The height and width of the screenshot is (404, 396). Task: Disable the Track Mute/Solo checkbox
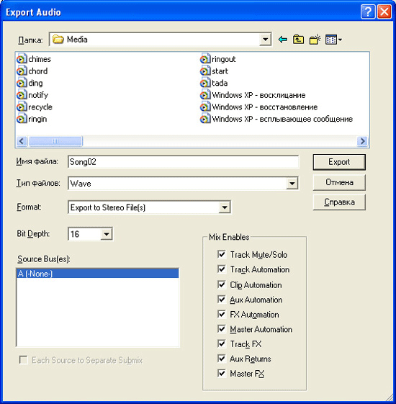[x=222, y=254]
